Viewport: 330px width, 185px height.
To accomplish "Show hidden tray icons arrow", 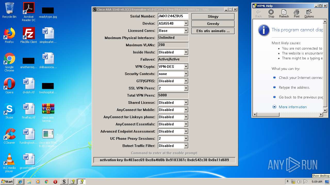I will tap(287, 182).
